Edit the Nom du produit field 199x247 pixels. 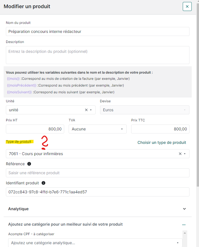click(97, 31)
